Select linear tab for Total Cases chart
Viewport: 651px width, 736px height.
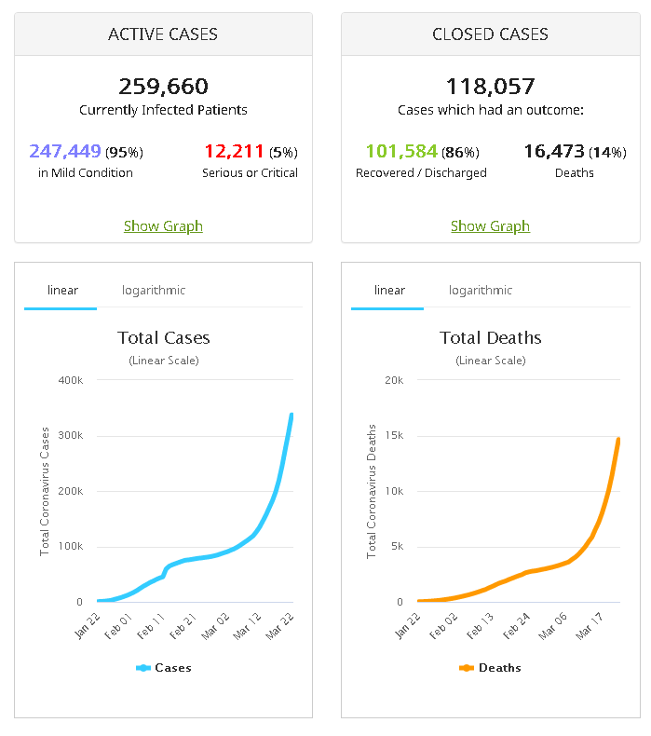[x=61, y=291]
